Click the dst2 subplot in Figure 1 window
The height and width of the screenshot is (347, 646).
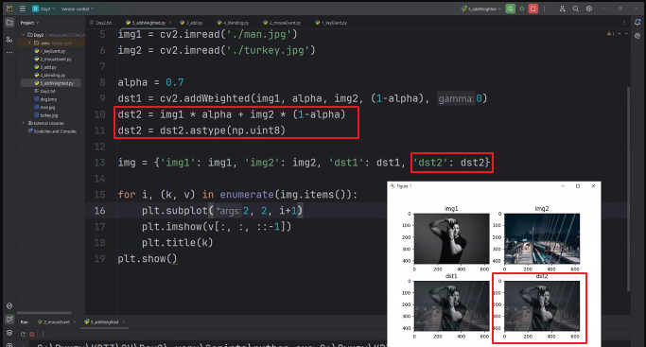[542, 305]
